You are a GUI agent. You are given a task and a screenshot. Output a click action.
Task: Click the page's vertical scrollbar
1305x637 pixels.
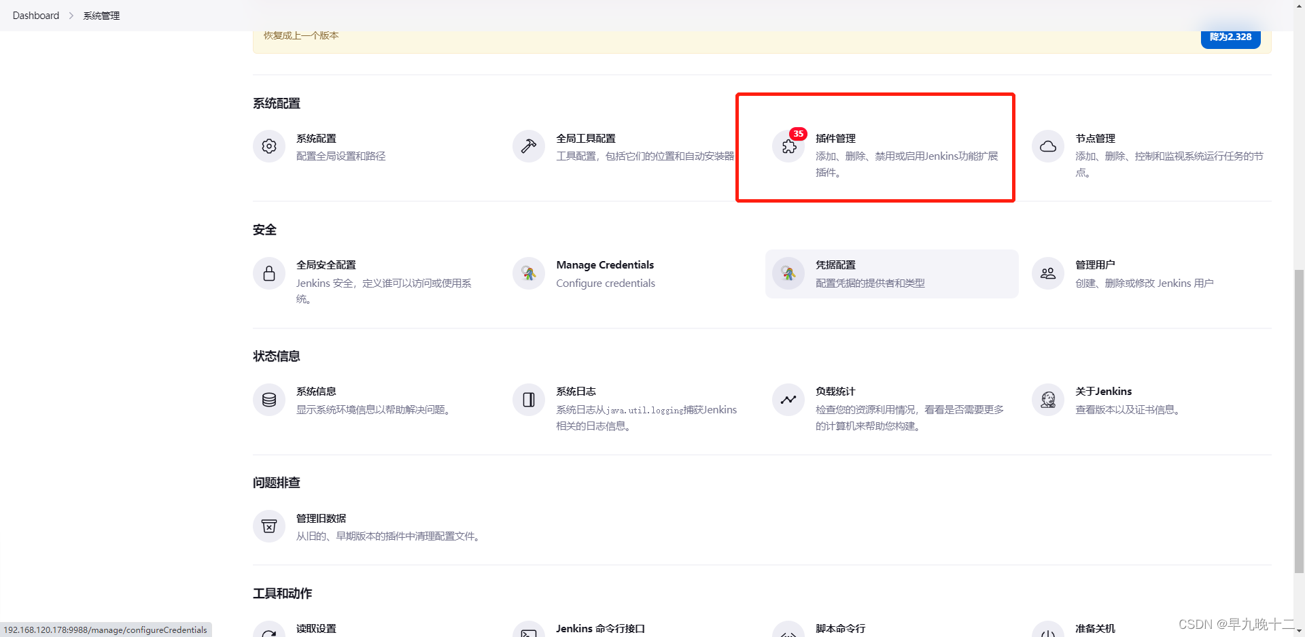click(x=1299, y=421)
